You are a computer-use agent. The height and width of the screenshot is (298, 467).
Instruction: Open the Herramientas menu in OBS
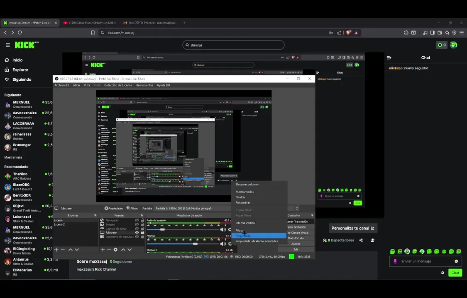[144, 85]
